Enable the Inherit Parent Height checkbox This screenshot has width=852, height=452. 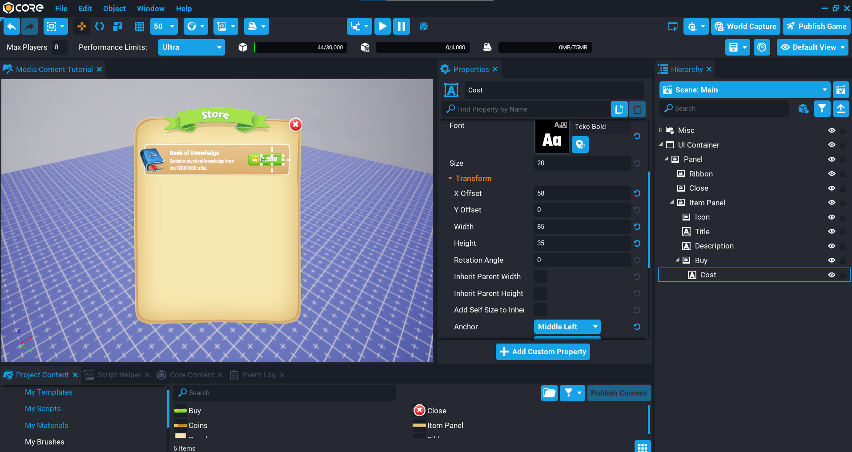(x=540, y=293)
